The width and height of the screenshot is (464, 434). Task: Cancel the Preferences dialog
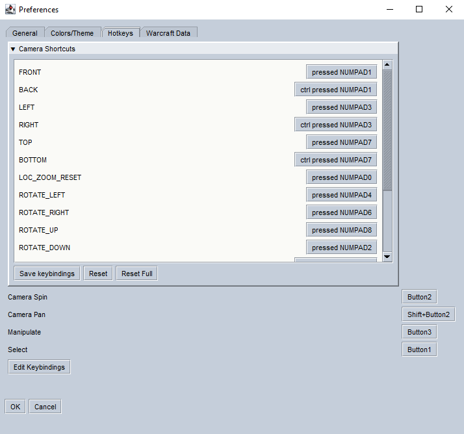tap(45, 407)
